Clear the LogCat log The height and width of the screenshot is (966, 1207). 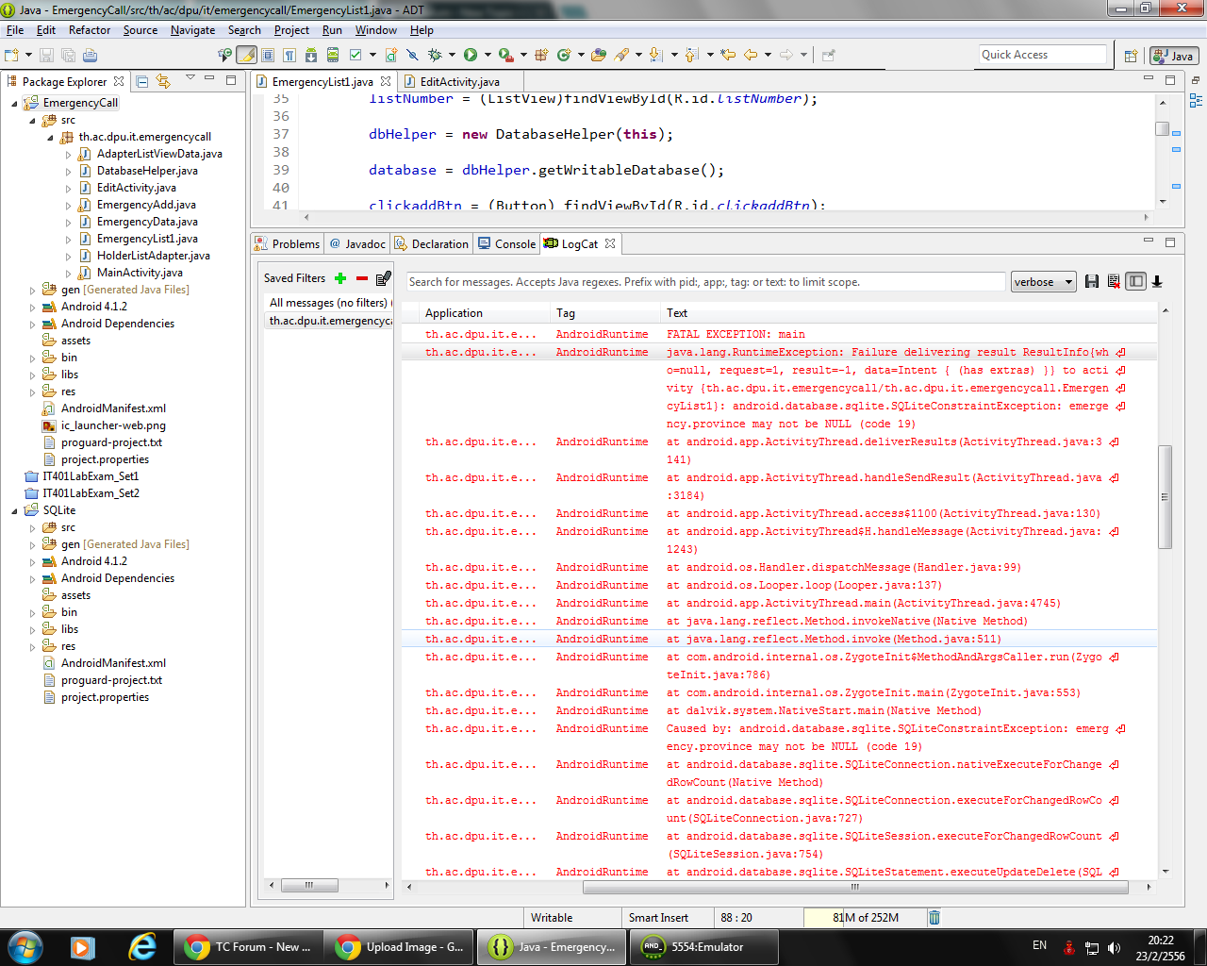(x=1114, y=281)
